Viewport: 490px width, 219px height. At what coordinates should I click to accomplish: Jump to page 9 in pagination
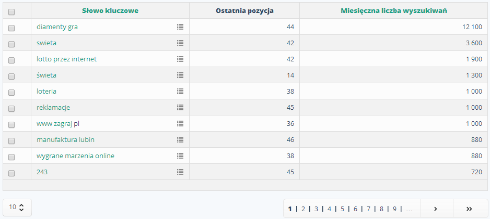tap(395, 209)
